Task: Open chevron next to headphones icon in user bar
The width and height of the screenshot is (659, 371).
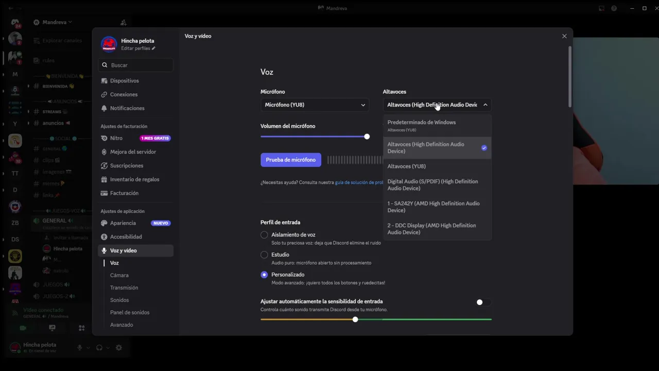Action: [x=108, y=348]
